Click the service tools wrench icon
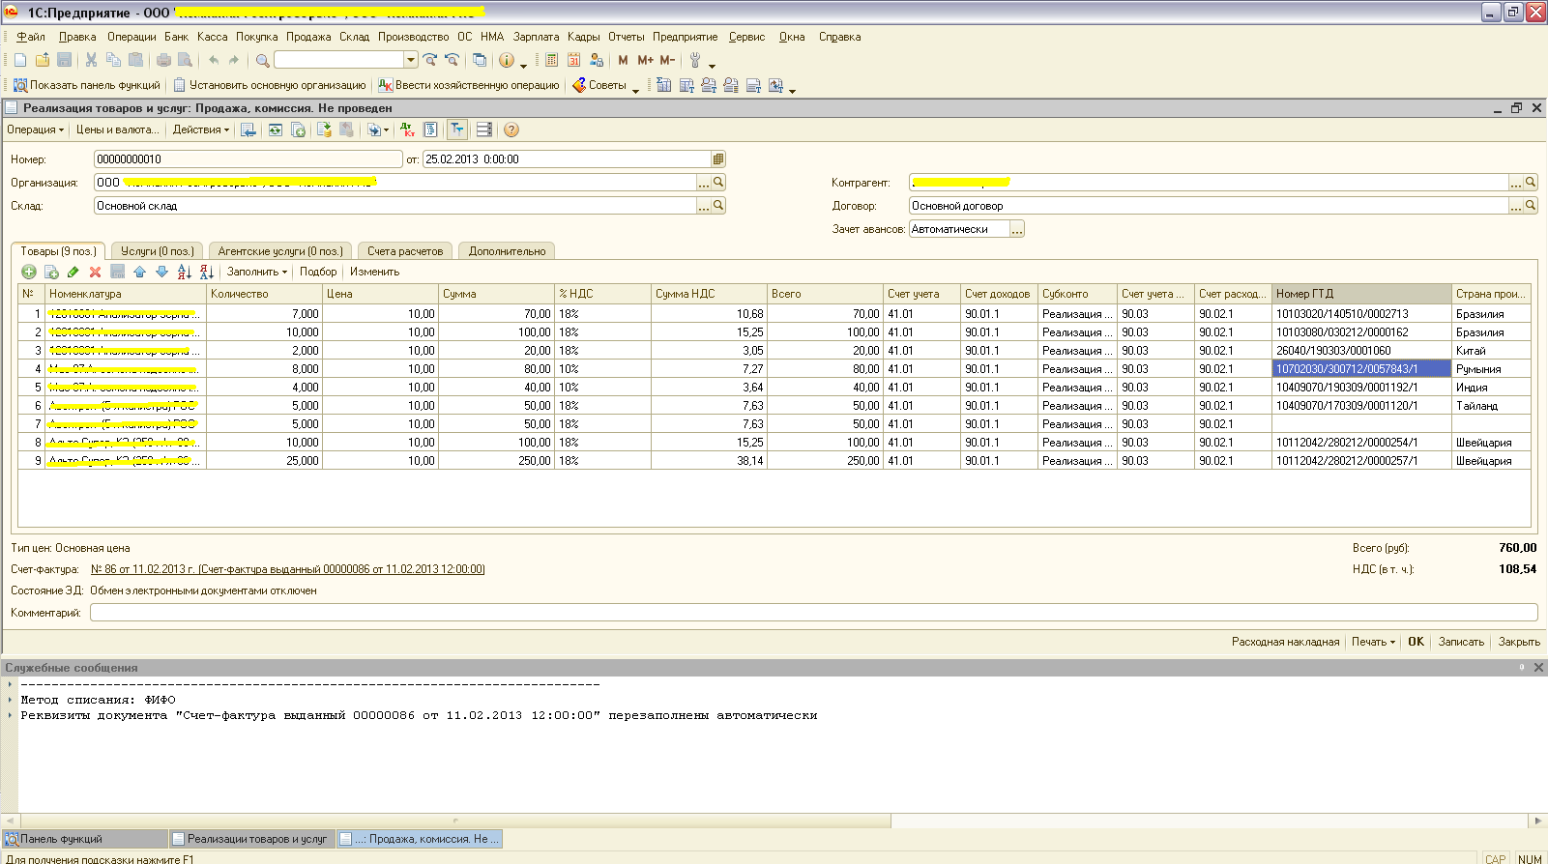 (695, 60)
